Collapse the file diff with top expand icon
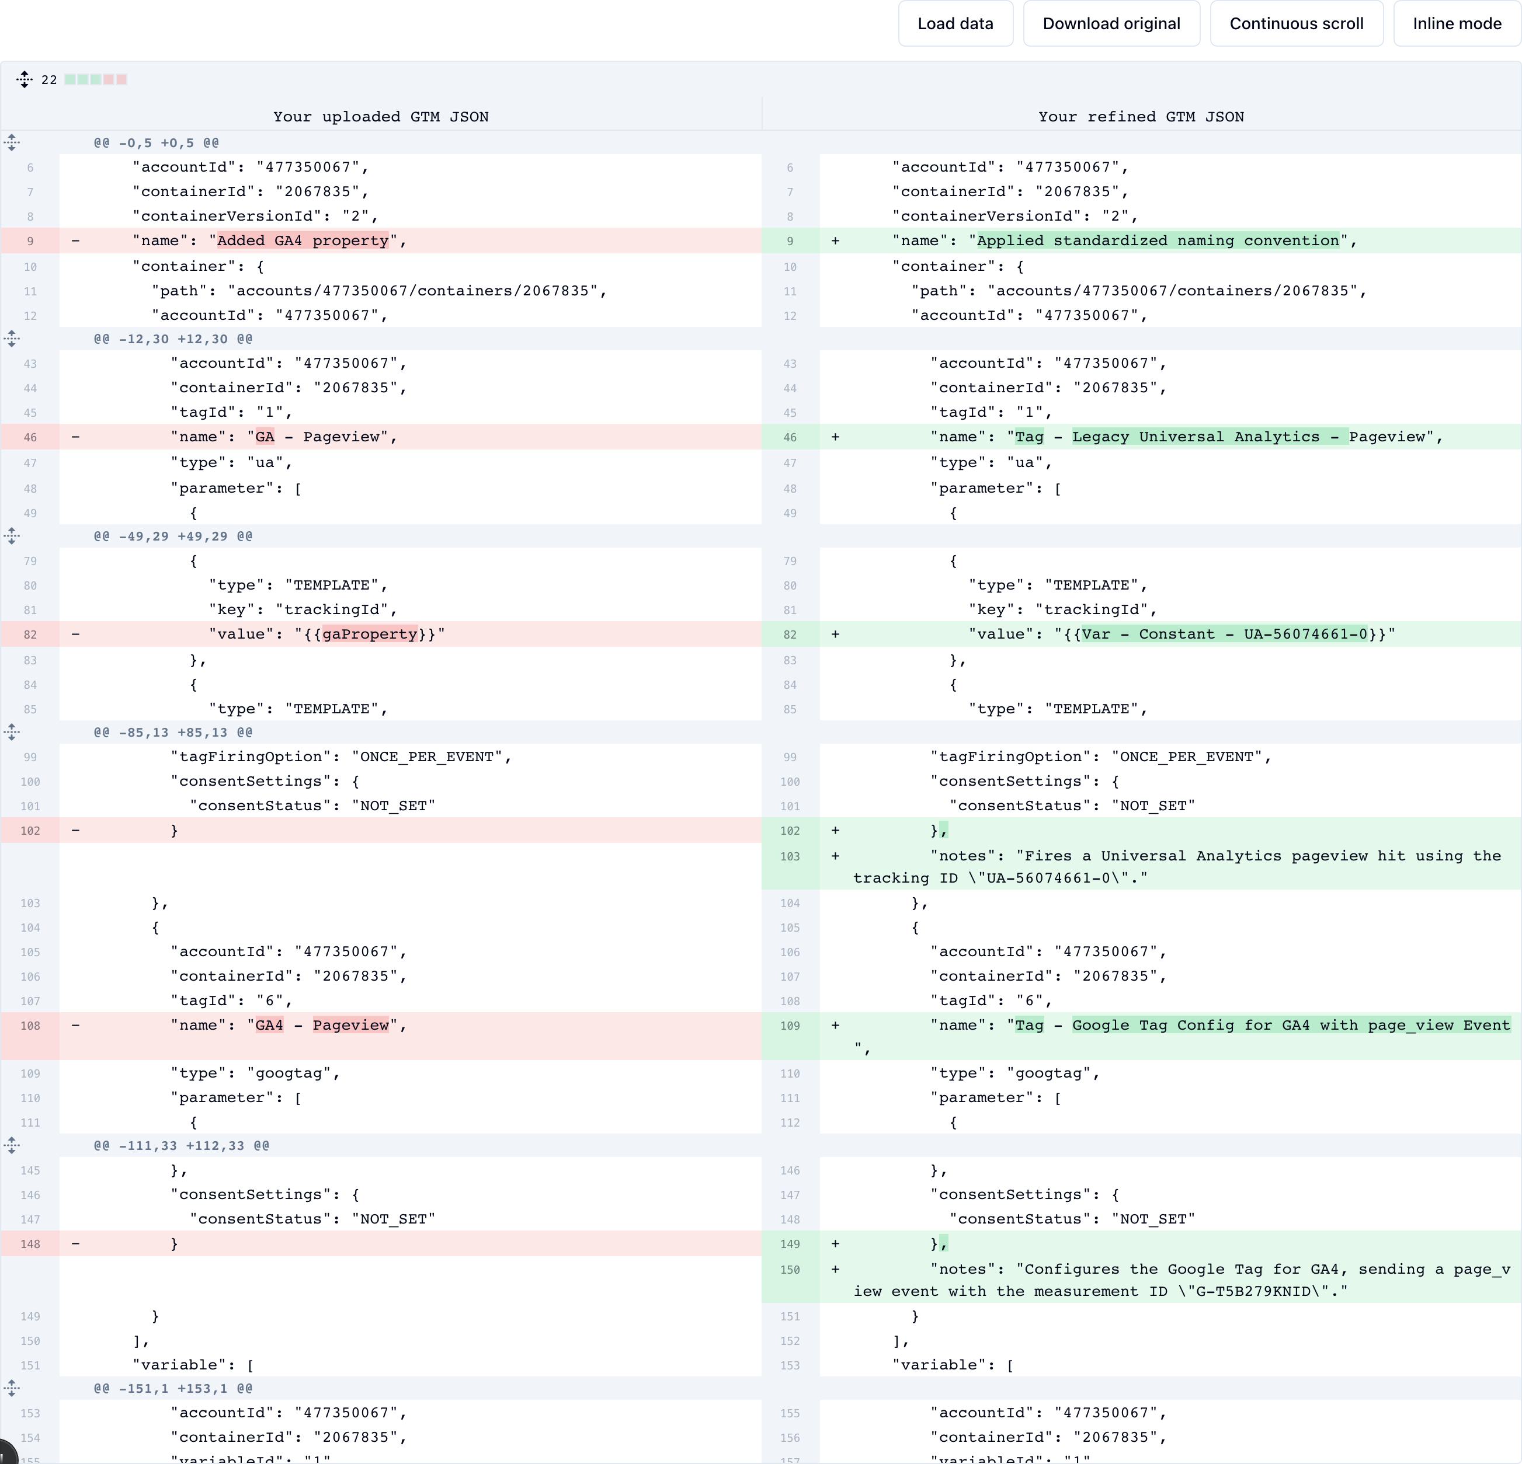Viewport: 1522px width, 1464px height. tap(24, 79)
